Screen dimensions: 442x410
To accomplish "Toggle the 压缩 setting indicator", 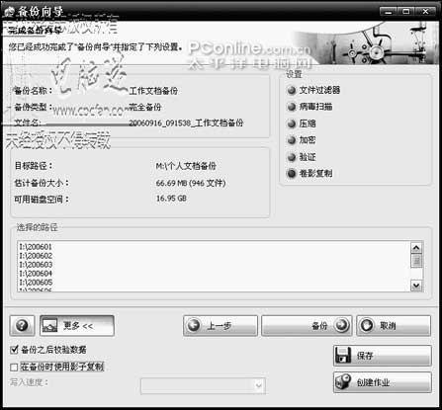I will [x=292, y=123].
